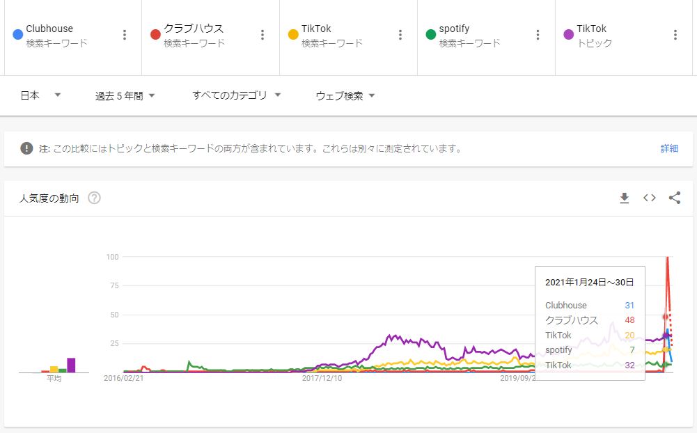Click the 人気度の動向 heading
Viewport: 697px width, 433px height.
pos(49,198)
